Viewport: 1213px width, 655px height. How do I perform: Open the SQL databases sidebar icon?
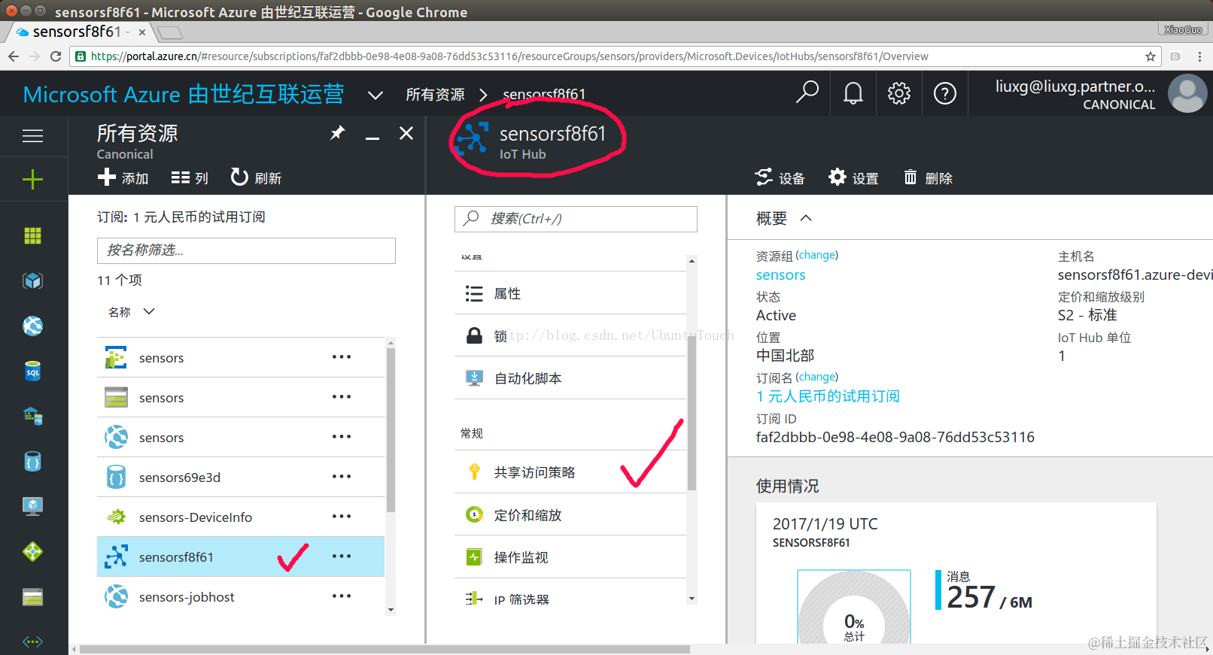tap(32, 371)
